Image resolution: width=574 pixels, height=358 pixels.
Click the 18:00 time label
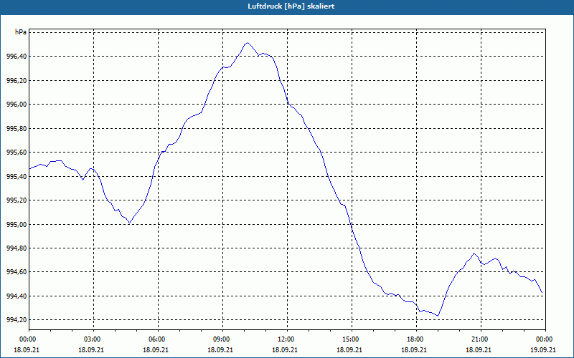[x=416, y=339]
